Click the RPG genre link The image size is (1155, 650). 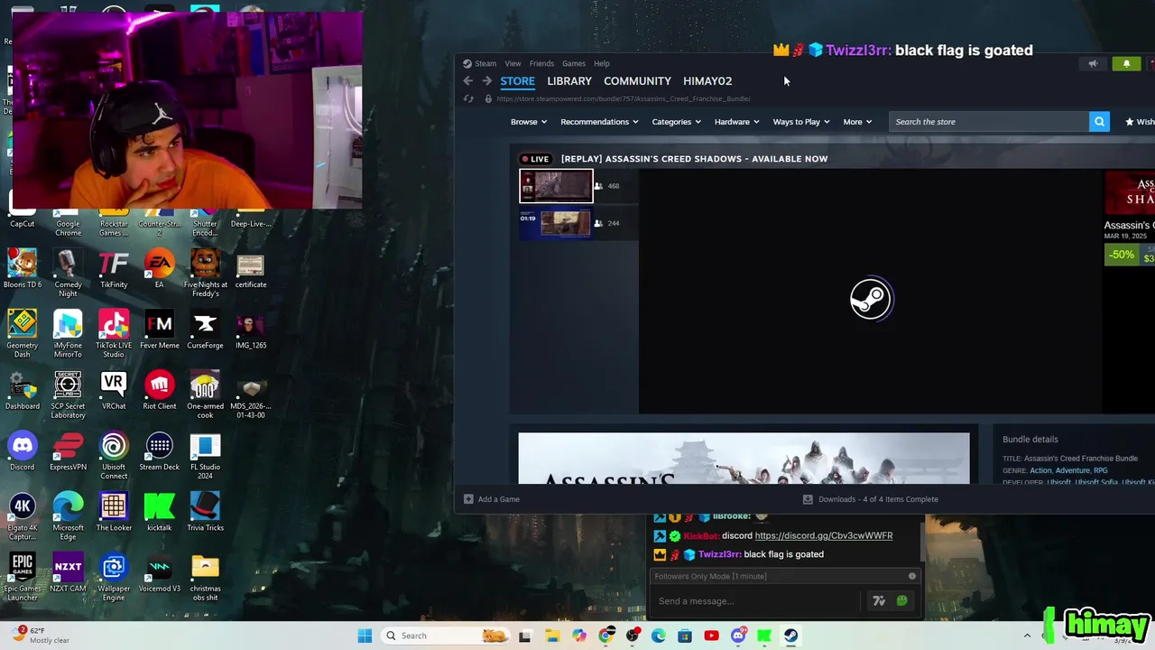(x=1101, y=470)
